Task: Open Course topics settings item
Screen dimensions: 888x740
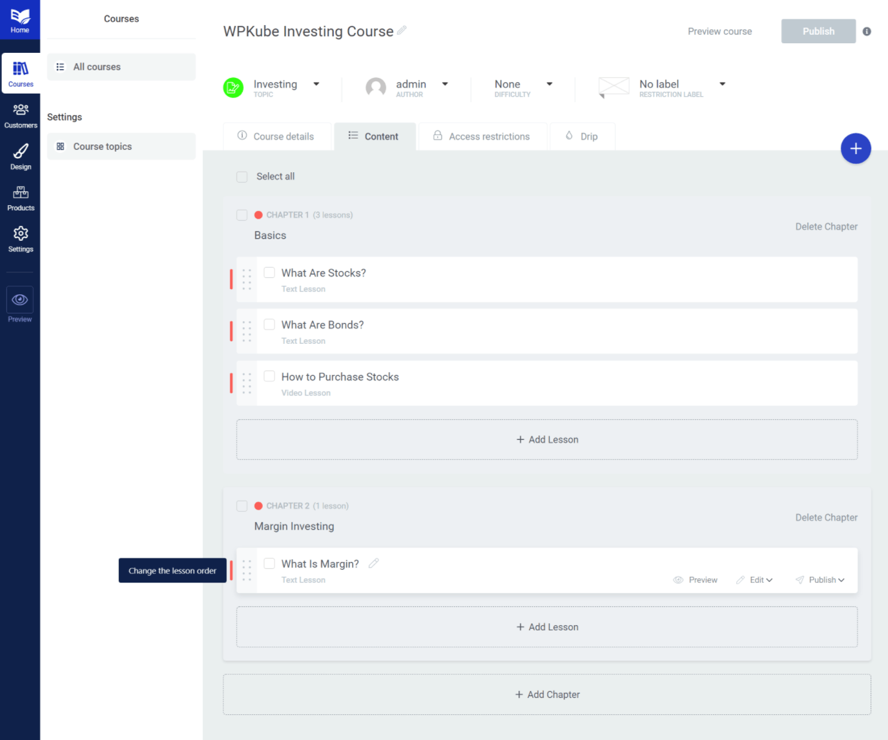Action: pyautogui.click(x=121, y=146)
